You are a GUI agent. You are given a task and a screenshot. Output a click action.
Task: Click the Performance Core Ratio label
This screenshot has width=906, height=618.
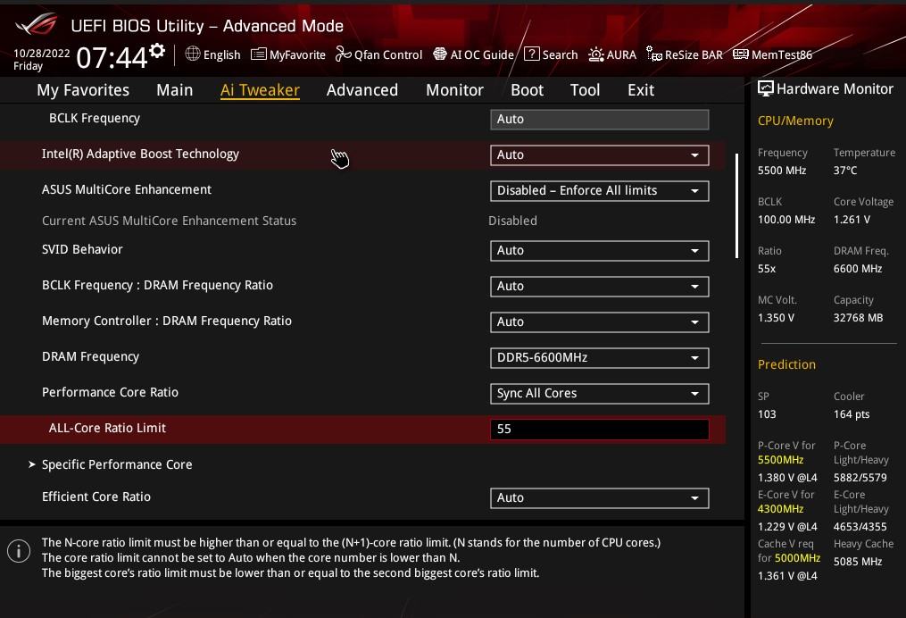[110, 392]
